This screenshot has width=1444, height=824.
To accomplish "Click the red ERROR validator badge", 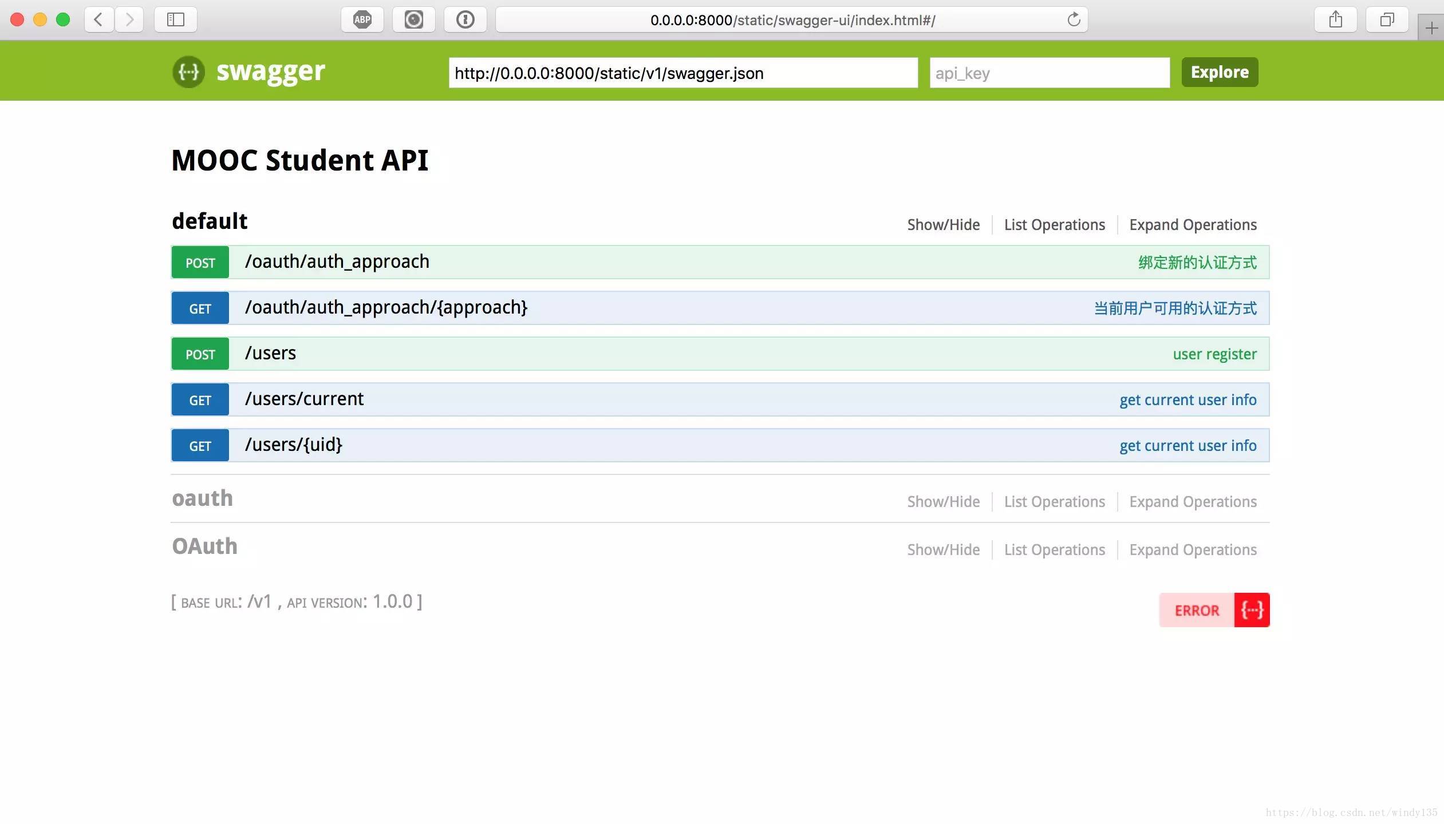I will tap(1214, 610).
